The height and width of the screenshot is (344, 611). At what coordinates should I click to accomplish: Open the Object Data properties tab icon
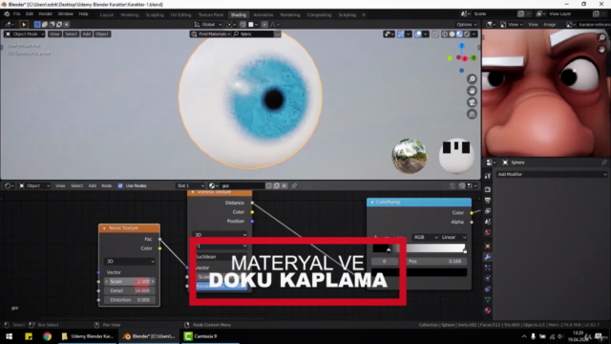point(488,299)
